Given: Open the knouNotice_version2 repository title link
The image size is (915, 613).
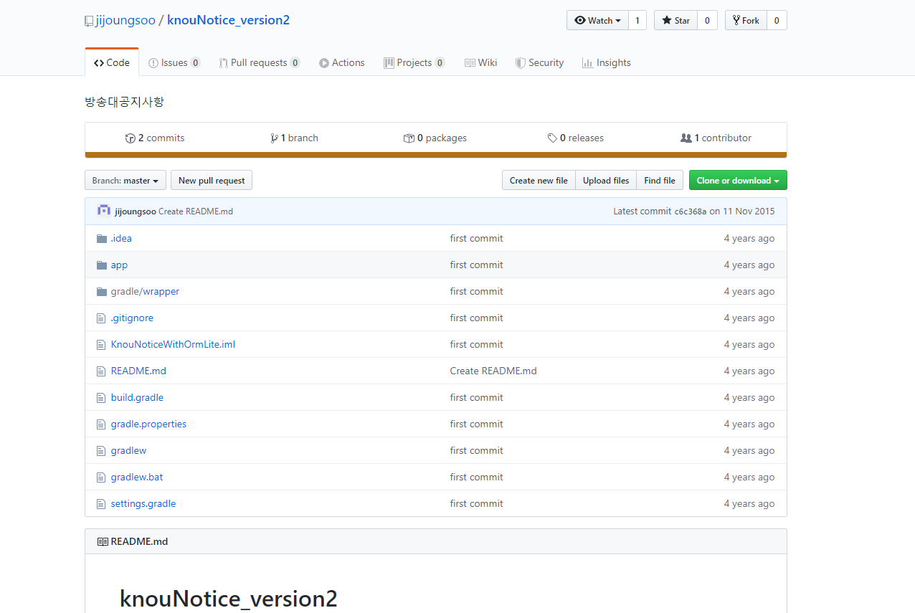Looking at the screenshot, I should click(x=228, y=20).
